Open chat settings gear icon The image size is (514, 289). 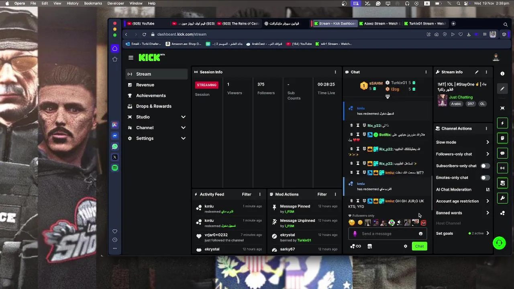click(x=406, y=246)
